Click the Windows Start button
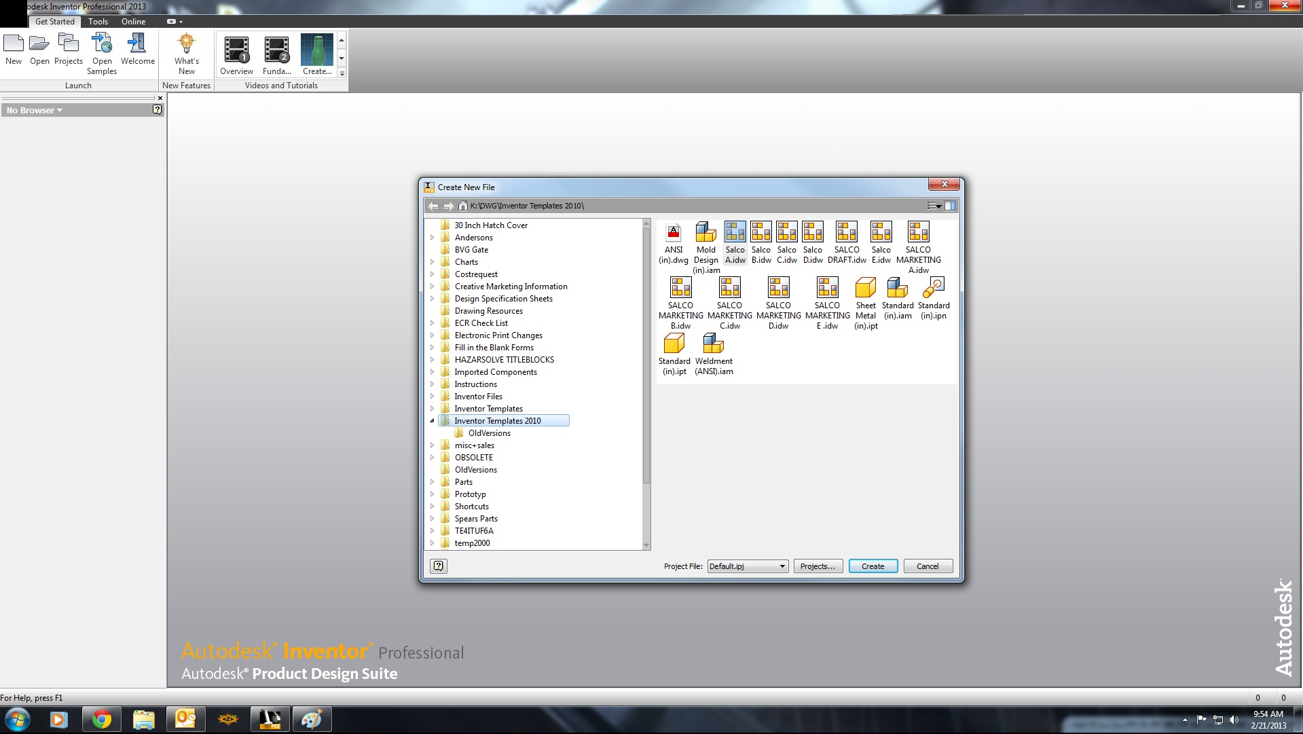The image size is (1303, 734). [17, 720]
